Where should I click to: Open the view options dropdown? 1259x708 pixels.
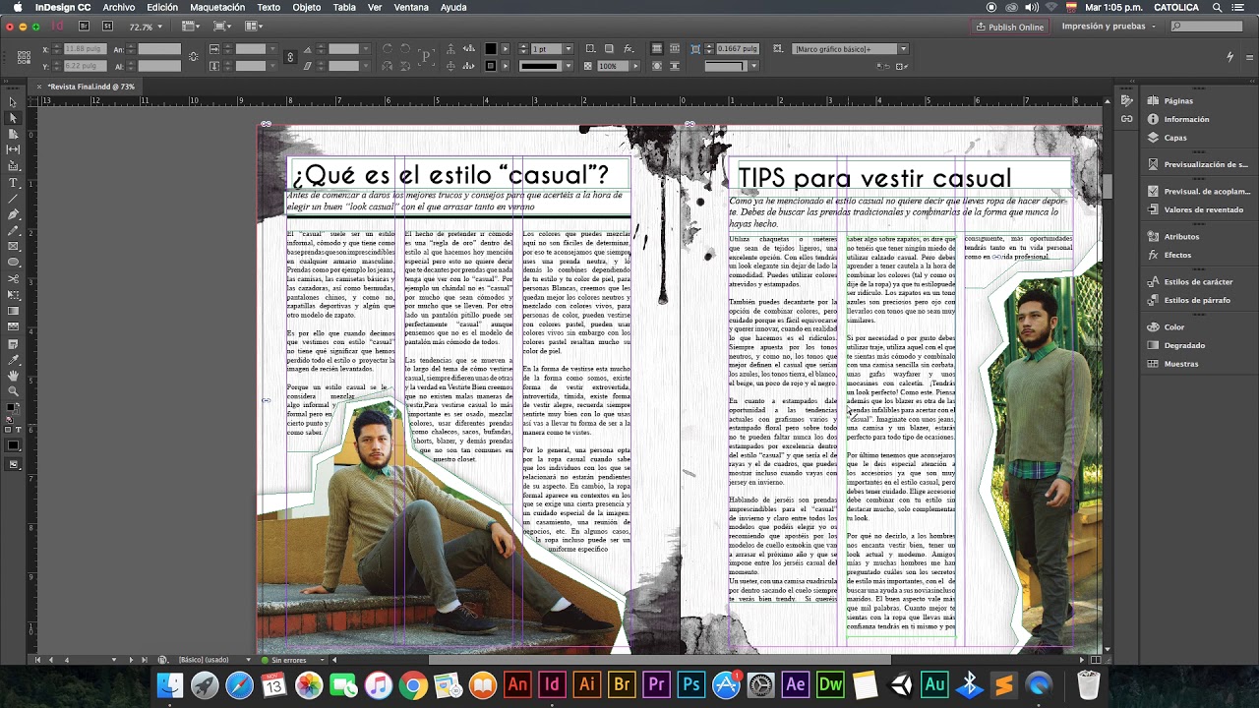click(192, 27)
